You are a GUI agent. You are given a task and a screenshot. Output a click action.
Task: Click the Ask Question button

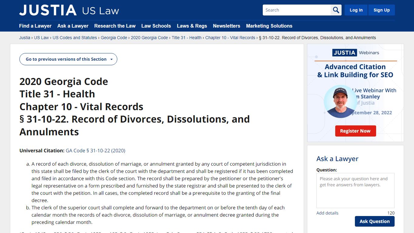click(375, 221)
